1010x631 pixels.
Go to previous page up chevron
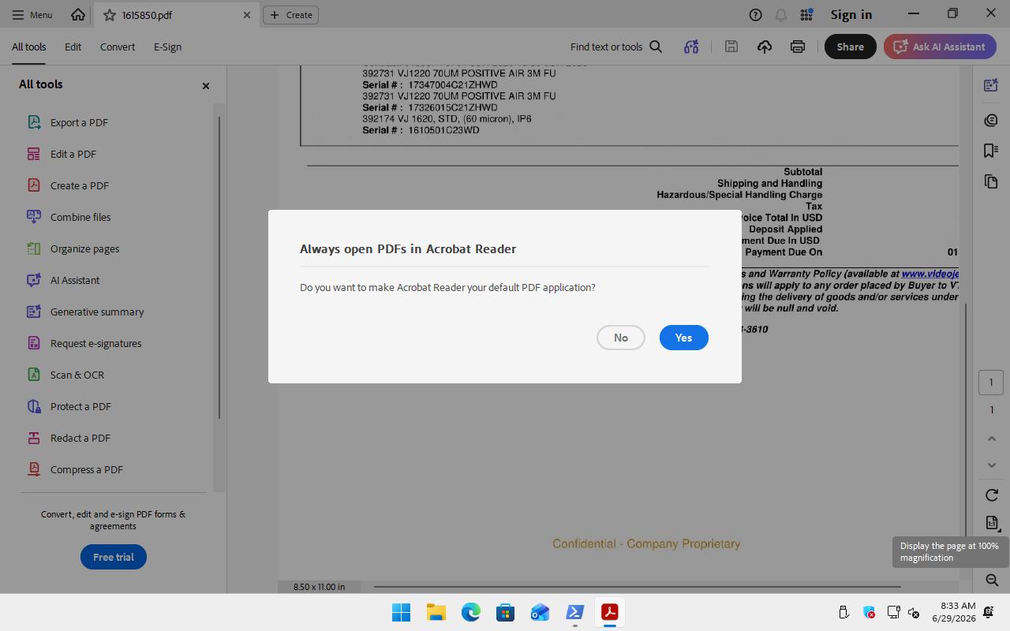click(x=992, y=439)
